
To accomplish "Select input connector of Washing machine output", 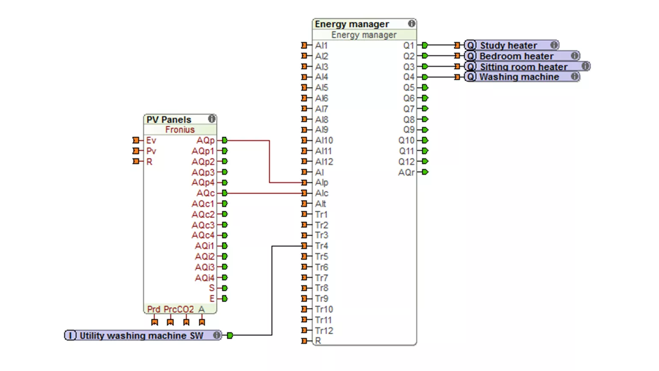I will click(x=457, y=77).
